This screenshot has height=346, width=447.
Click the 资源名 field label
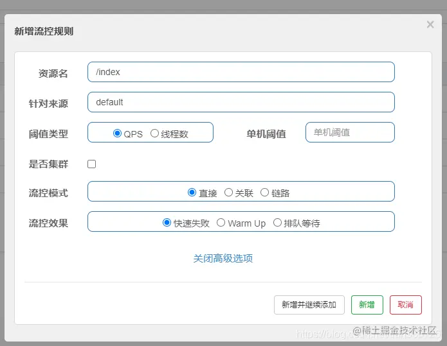coord(53,74)
